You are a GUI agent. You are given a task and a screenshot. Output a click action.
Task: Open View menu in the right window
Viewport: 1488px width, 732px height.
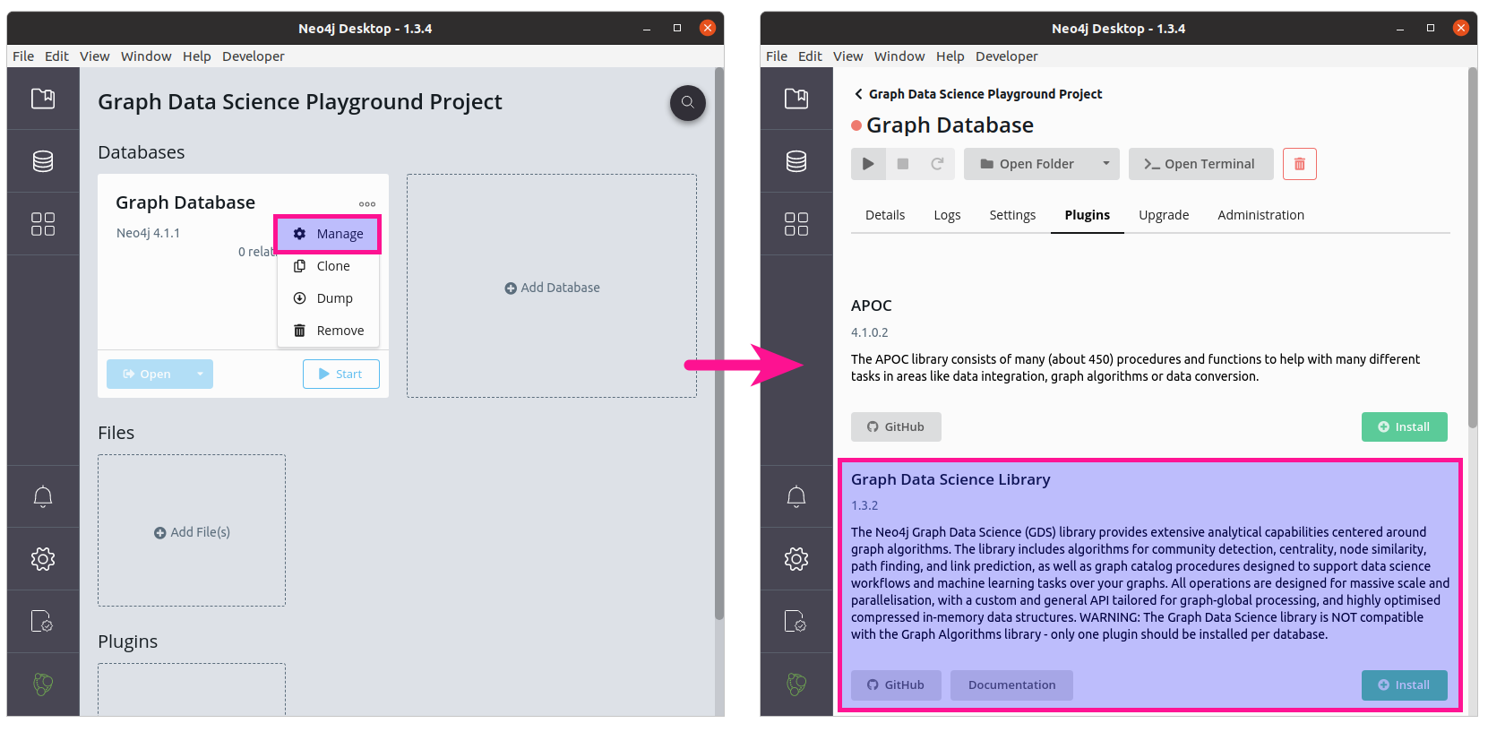(x=848, y=56)
